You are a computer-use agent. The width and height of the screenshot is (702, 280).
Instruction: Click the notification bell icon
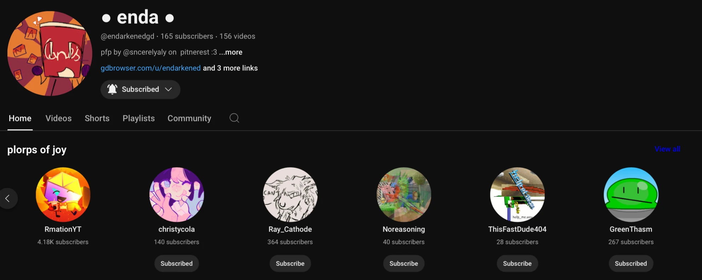[112, 89]
